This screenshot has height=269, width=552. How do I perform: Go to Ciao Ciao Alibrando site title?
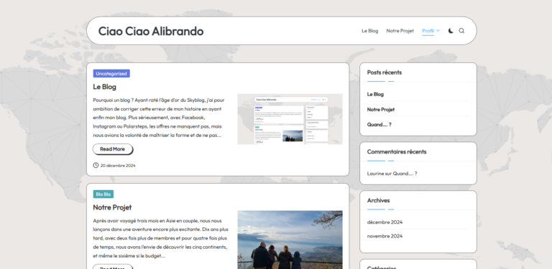tap(151, 31)
